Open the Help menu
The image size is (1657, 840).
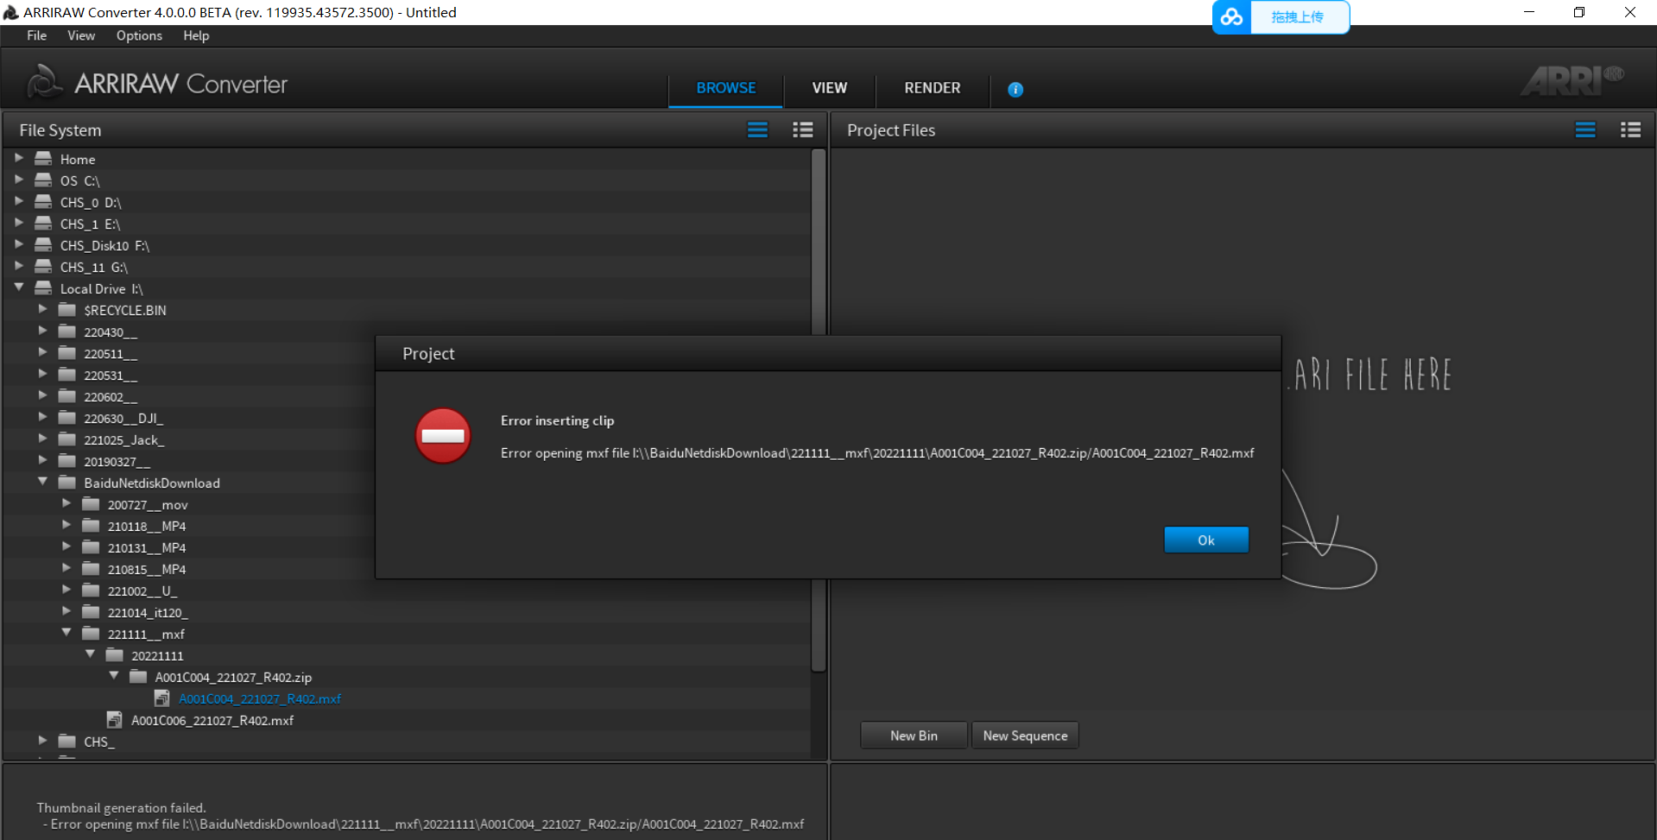coord(196,35)
